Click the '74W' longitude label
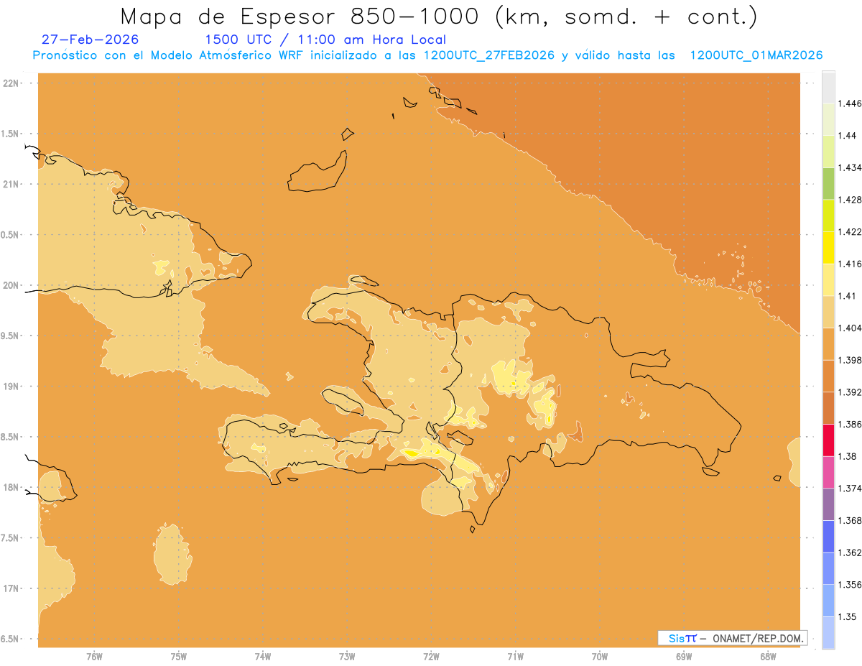This screenshot has width=862, height=666. coord(262,657)
